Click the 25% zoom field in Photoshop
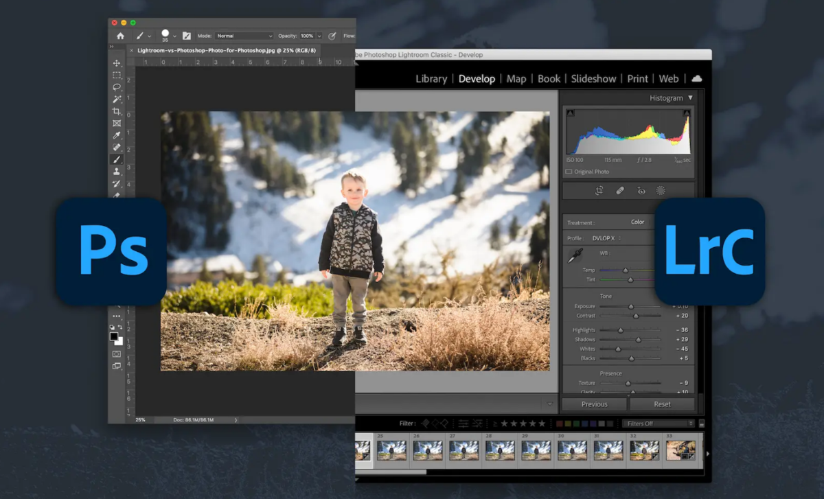The height and width of the screenshot is (499, 824). 141,419
